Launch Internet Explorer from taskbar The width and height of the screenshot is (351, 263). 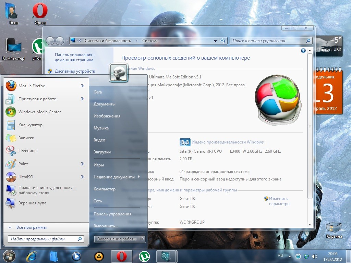(31, 256)
